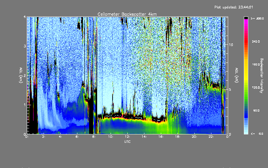
Task: Click the 'AGL (kft)' right axis label
Action: (x=237, y=75)
